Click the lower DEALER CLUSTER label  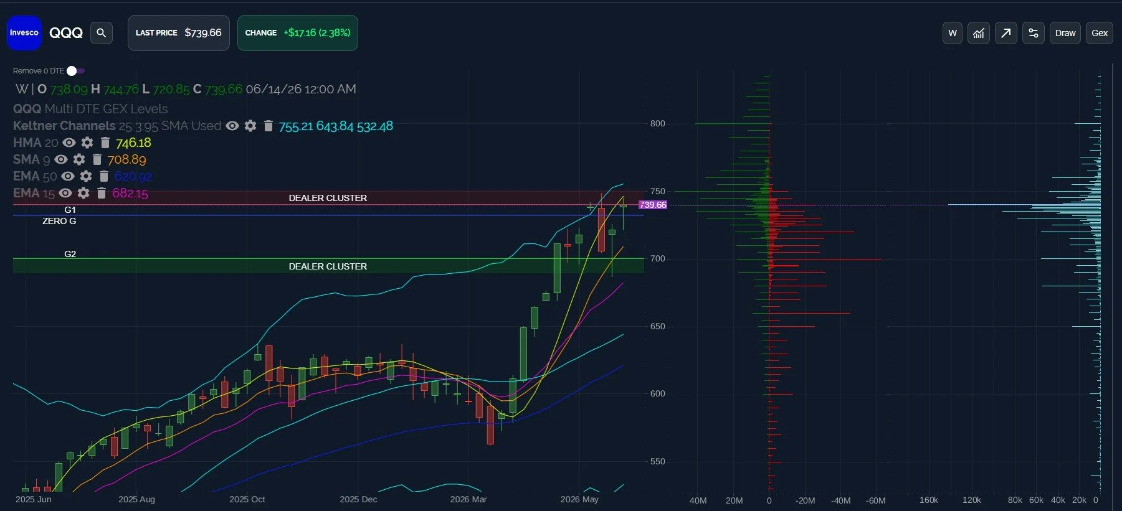click(328, 266)
